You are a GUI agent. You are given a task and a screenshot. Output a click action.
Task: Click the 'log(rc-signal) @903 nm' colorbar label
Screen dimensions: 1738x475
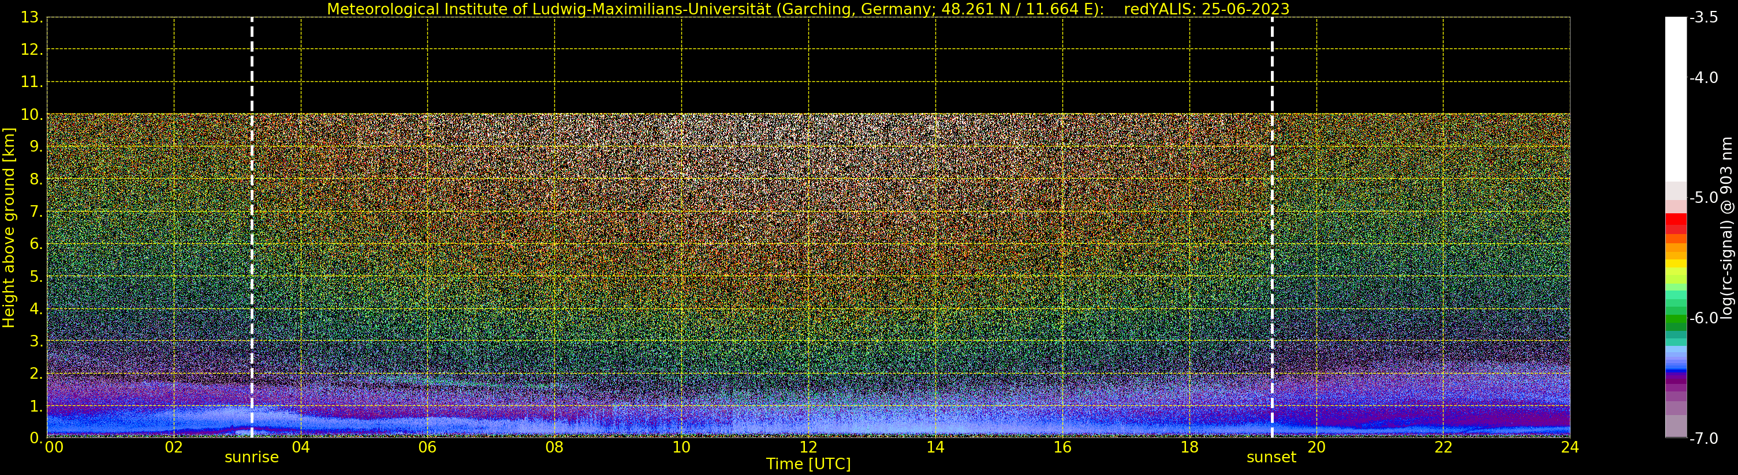pyautogui.click(x=1726, y=228)
